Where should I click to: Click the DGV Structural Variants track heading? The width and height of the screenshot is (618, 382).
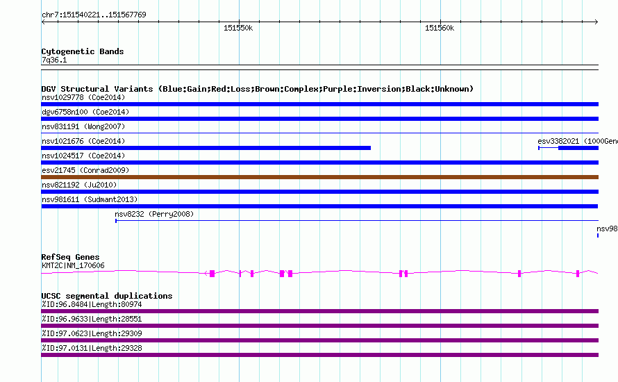pos(258,89)
